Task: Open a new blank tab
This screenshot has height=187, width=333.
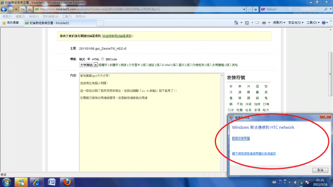Action: point(100,23)
